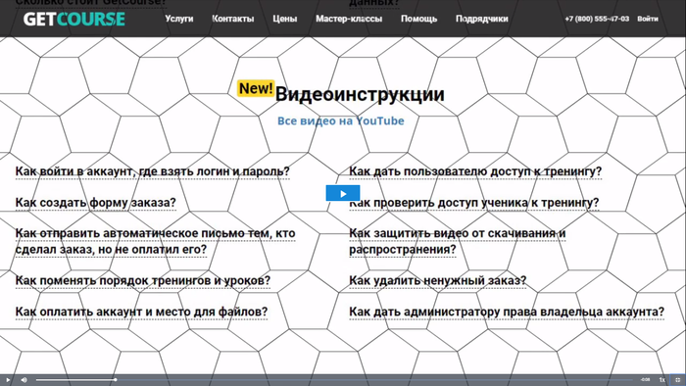Open the Услуги menu item
This screenshot has width=686, height=386.
tap(179, 19)
